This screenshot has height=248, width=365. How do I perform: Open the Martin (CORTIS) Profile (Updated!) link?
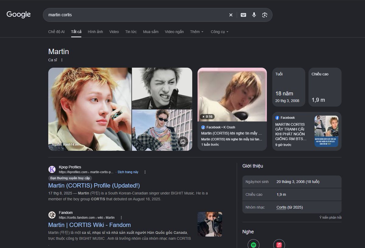point(94,185)
